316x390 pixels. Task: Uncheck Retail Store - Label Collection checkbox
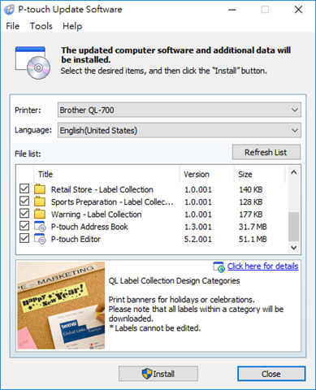[24, 188]
